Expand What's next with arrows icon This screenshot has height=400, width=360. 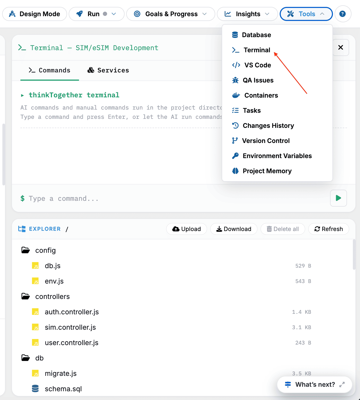(x=342, y=384)
